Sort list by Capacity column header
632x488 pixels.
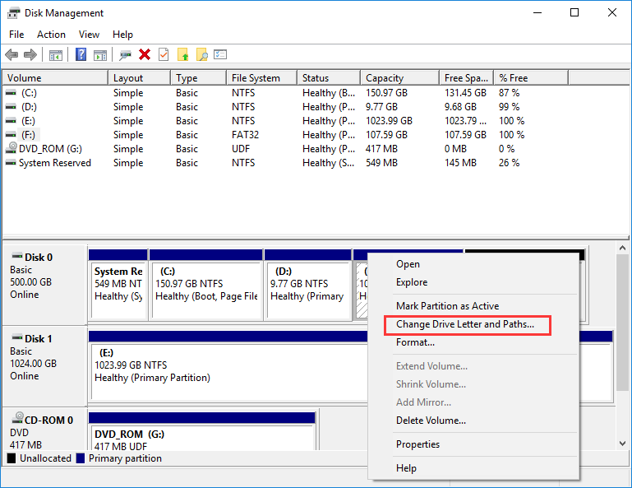pyautogui.click(x=385, y=78)
